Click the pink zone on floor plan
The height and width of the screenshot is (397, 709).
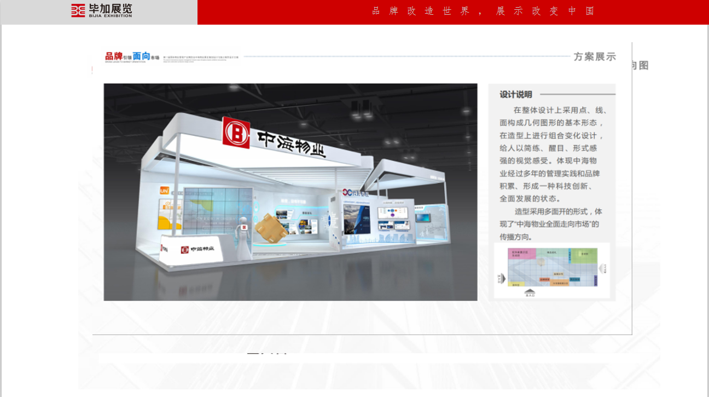[x=521, y=254]
